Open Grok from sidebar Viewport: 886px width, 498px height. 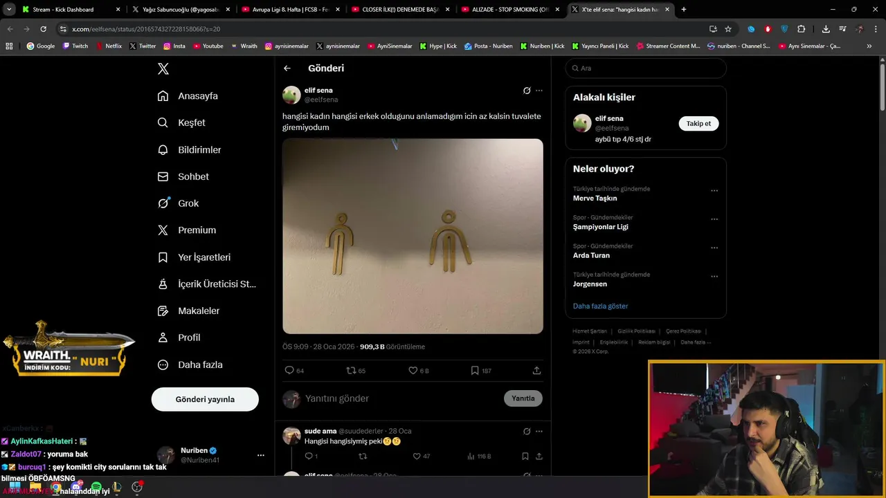pyautogui.click(x=178, y=203)
